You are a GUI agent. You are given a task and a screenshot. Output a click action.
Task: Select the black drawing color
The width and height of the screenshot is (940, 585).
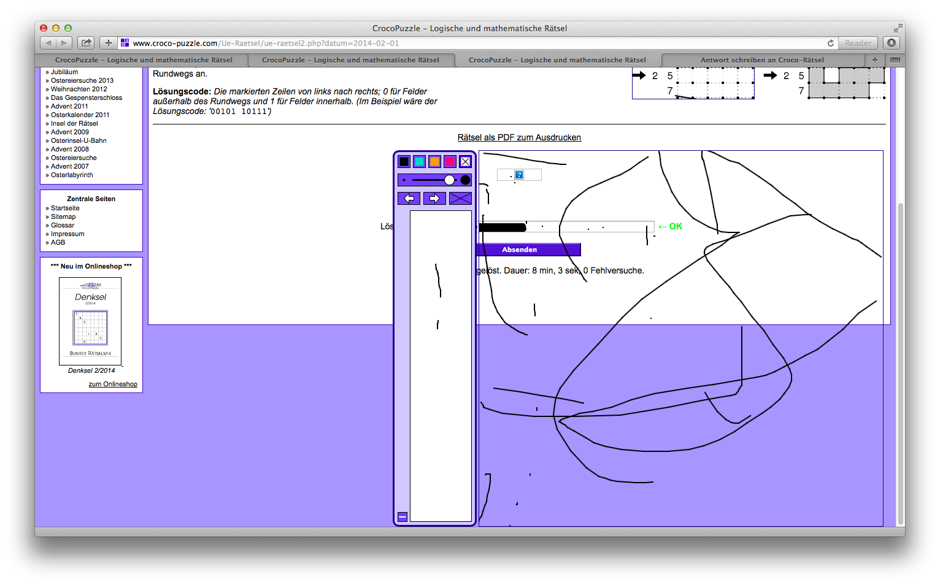click(404, 162)
